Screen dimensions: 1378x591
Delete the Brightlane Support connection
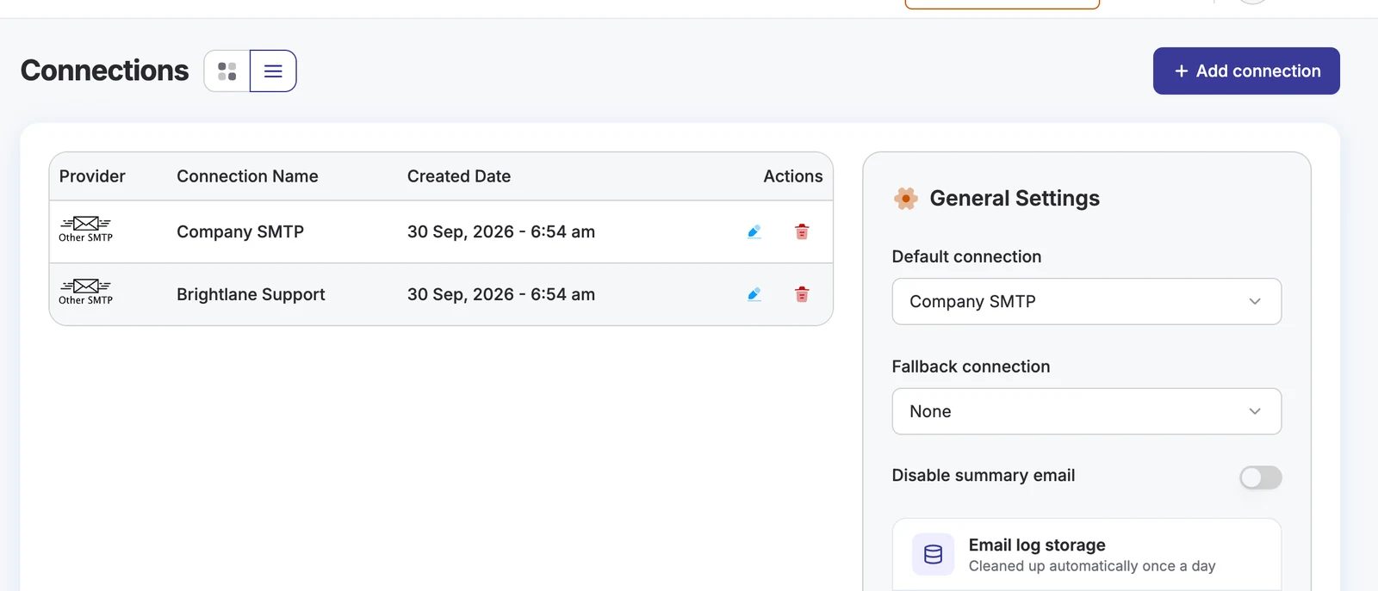[802, 294]
